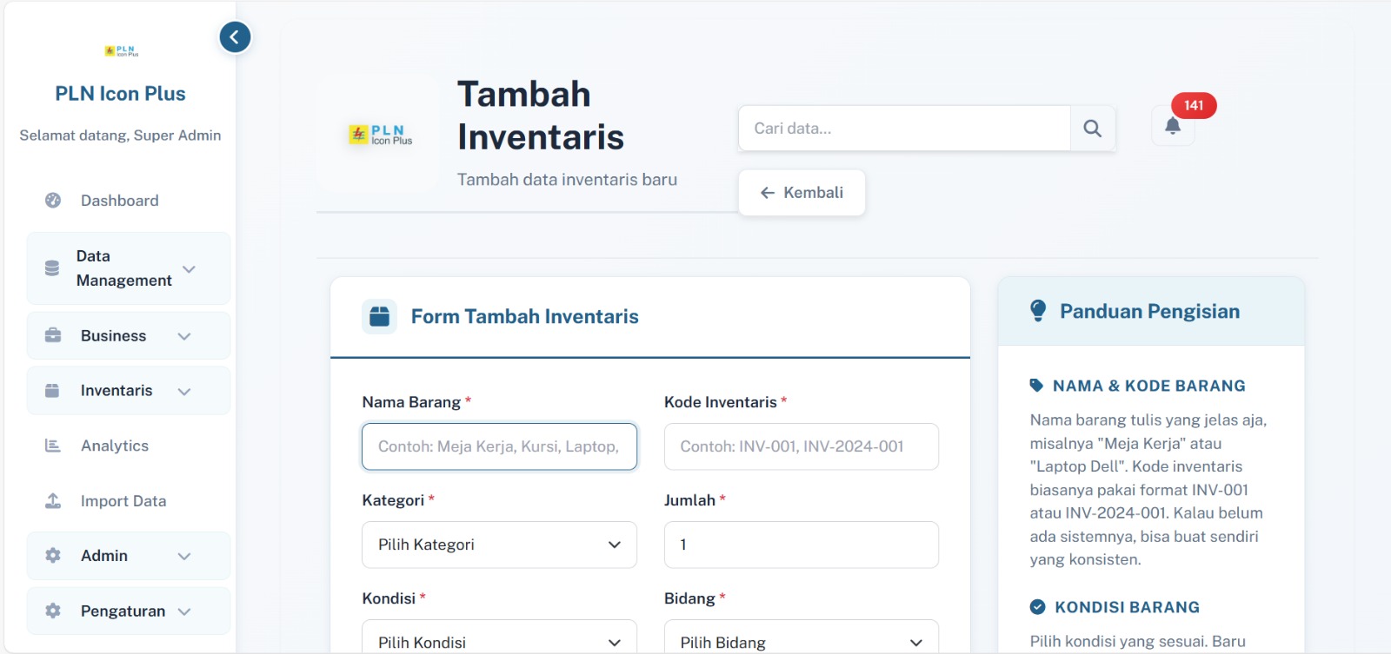Click the Import Data upload icon
Image resolution: width=1391 pixels, height=654 pixels.
click(53, 501)
